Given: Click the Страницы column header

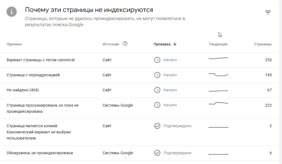Looking at the screenshot, I should (263, 44).
